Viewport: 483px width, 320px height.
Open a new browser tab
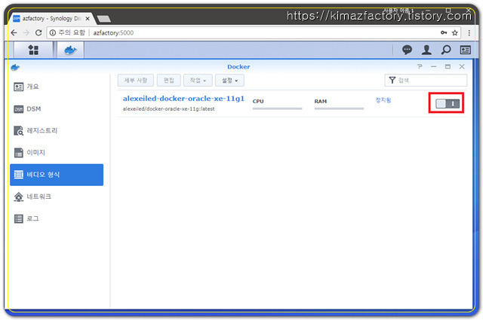pos(104,19)
